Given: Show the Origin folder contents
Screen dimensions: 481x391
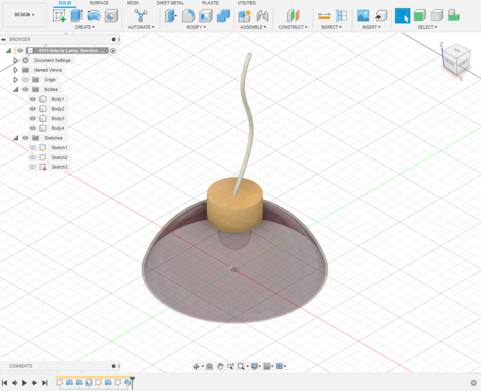Looking at the screenshot, I should pos(15,79).
